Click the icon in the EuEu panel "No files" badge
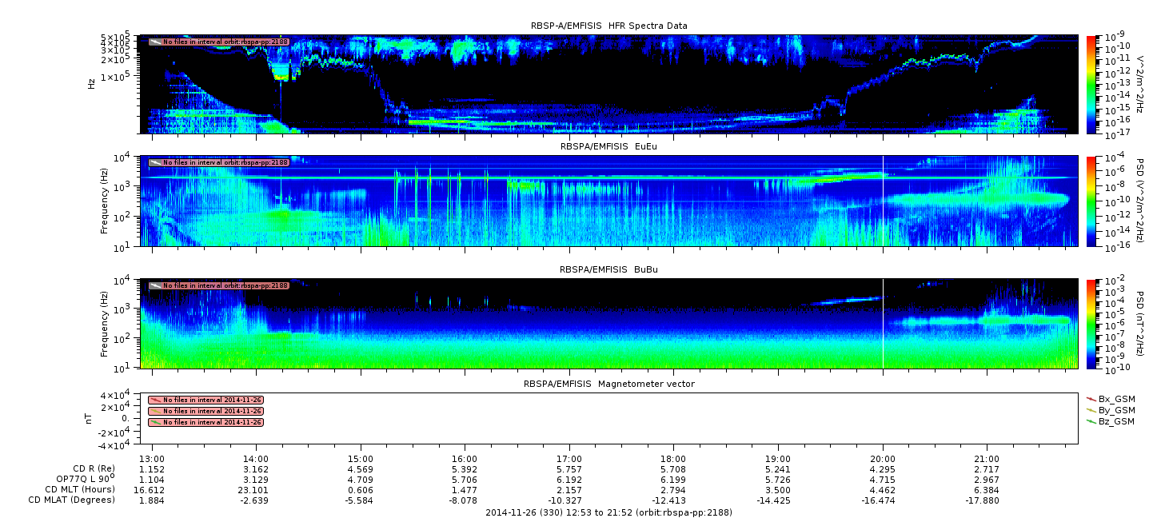The width and height of the screenshot is (1157, 526). coord(155,162)
